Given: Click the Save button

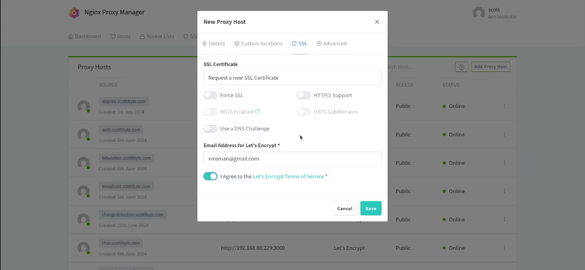Looking at the screenshot, I should click(x=371, y=208).
